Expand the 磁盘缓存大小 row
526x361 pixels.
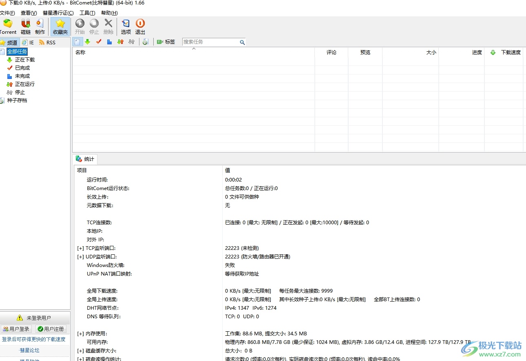[80, 351]
